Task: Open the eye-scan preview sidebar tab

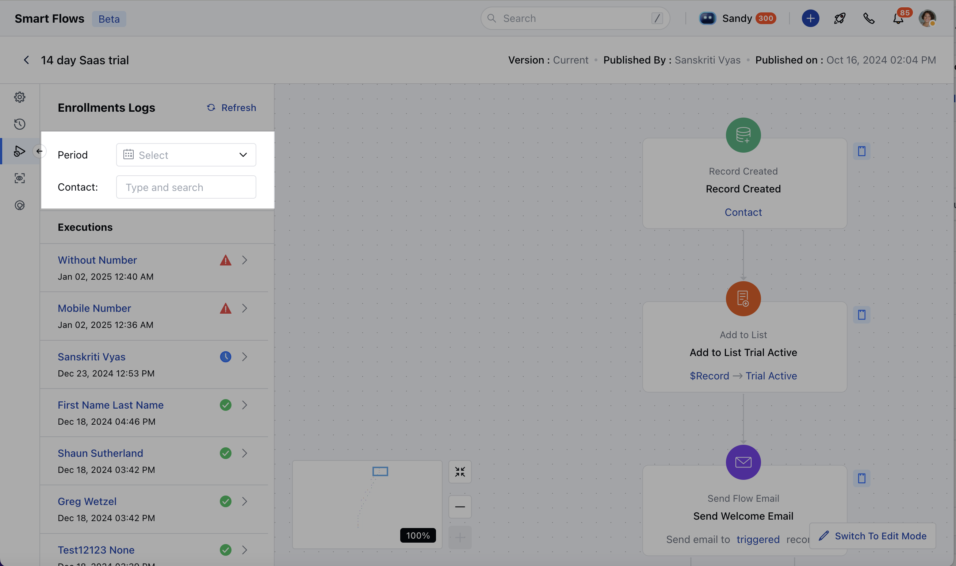Action: point(19,178)
